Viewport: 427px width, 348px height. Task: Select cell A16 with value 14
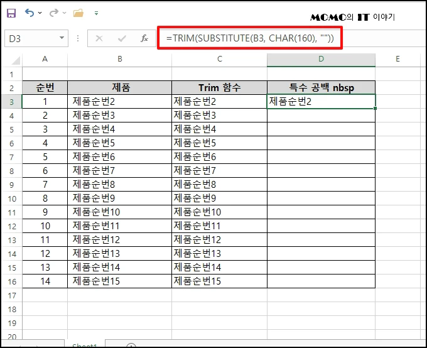click(x=45, y=281)
